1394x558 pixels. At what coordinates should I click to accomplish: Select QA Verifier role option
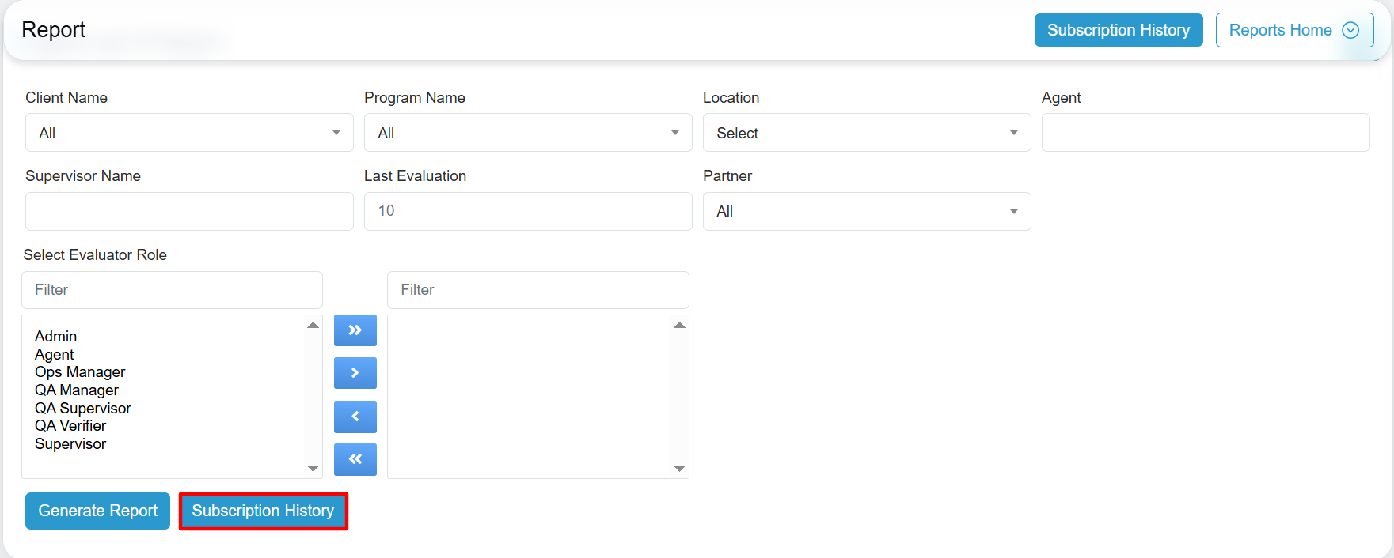(x=70, y=426)
